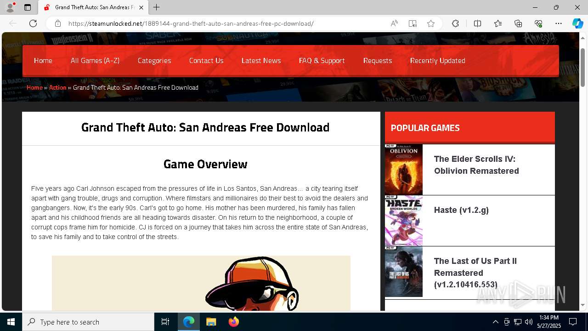
Task: Click the Home breadcrumb link
Action: coord(34,87)
